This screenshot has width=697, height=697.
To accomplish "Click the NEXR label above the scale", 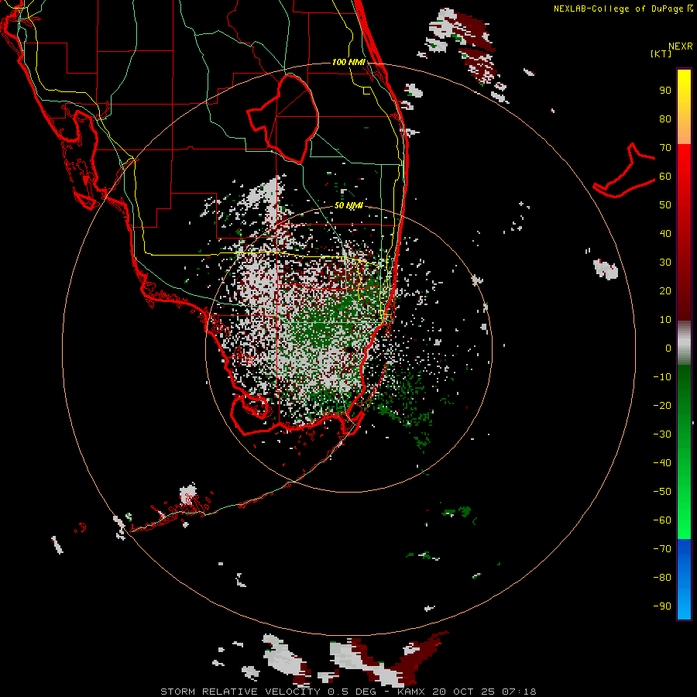I will tap(681, 46).
